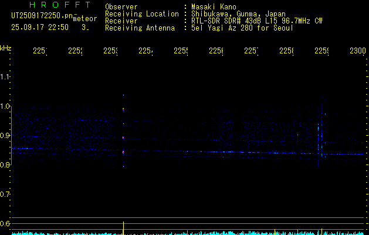369x235 pixels.
Task: Click the tallest yellow marker on bottom strip
Action: click(123, 228)
